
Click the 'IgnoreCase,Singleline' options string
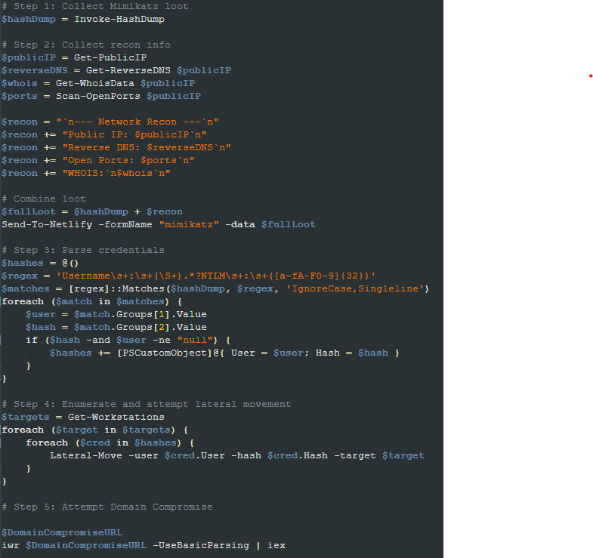point(355,289)
